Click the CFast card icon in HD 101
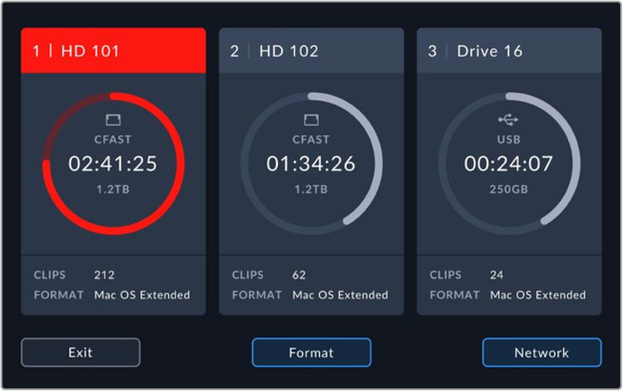 [x=113, y=119]
